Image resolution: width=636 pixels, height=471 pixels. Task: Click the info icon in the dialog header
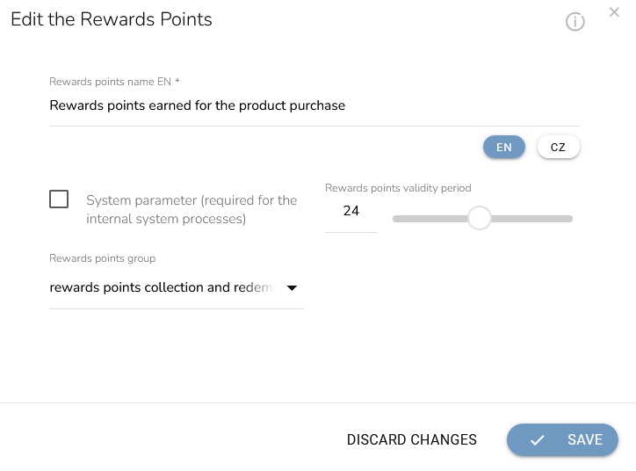(575, 22)
